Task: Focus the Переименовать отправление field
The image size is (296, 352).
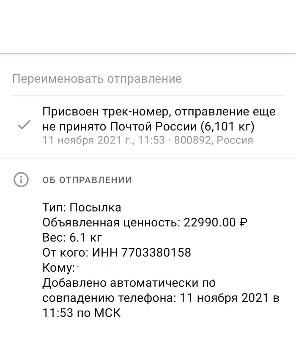Action: tap(148, 79)
